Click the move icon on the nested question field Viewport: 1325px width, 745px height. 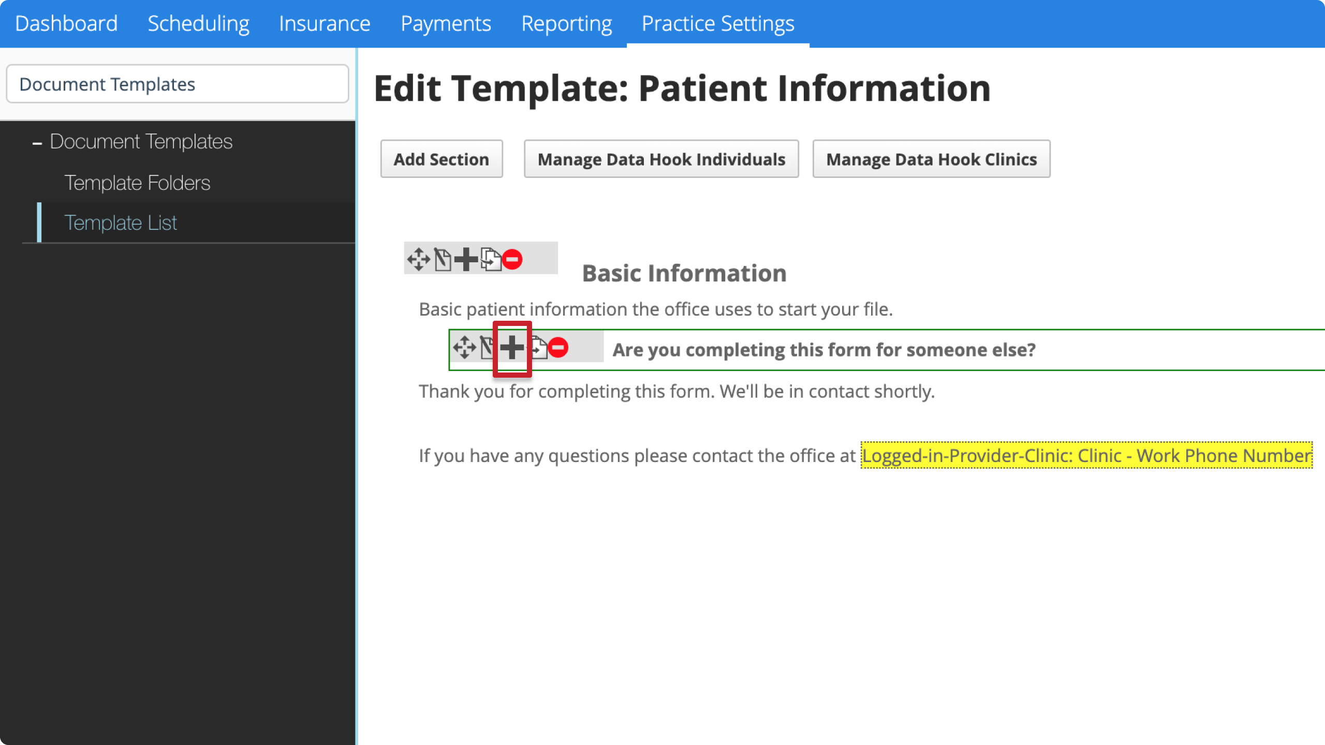point(463,348)
